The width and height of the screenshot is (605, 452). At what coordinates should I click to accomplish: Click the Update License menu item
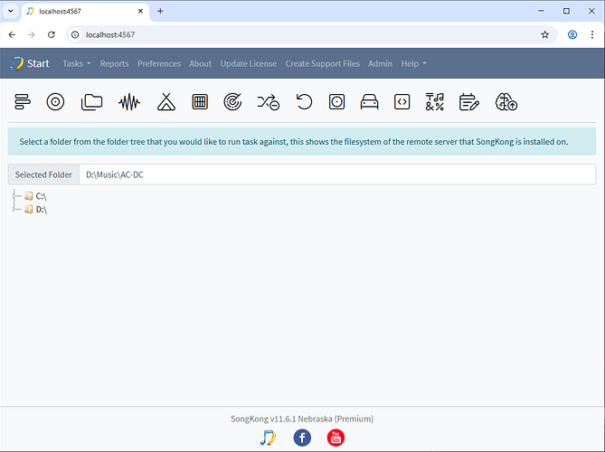coord(249,63)
